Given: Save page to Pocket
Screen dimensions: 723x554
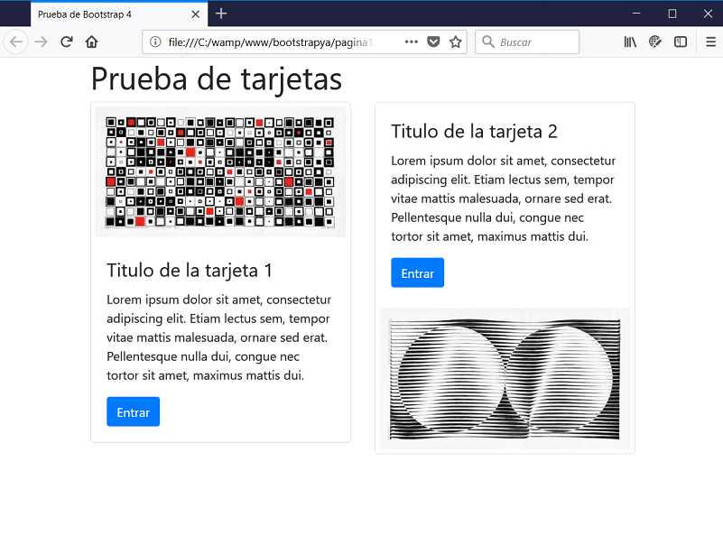Looking at the screenshot, I should pos(433,42).
